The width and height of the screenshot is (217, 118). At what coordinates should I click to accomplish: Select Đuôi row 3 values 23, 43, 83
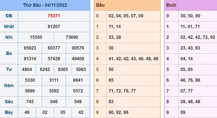point(190,48)
